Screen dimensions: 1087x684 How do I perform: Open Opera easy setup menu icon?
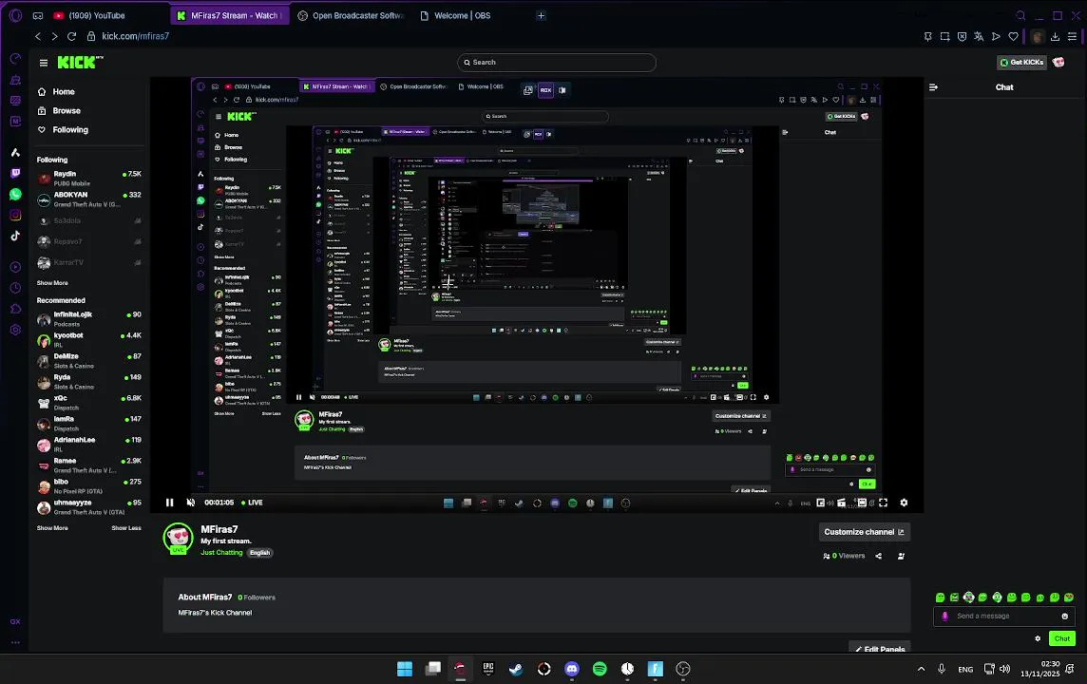pyautogui.click(x=1073, y=36)
